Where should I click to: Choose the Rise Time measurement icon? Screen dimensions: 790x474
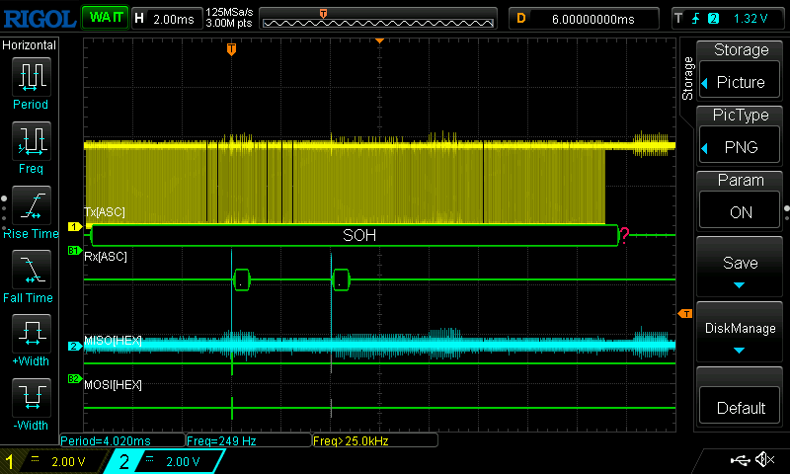coord(30,207)
